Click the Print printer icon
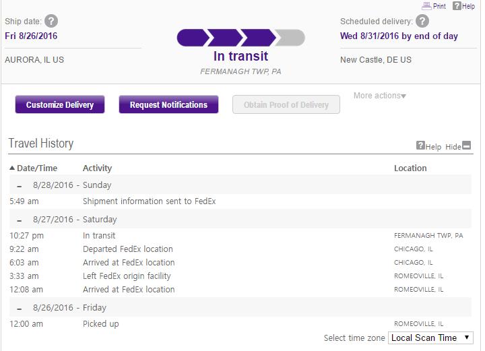485x351 pixels. [426, 6]
